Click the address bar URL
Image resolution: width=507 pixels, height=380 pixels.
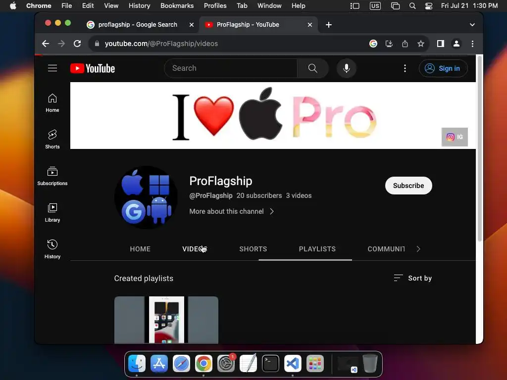point(161,44)
